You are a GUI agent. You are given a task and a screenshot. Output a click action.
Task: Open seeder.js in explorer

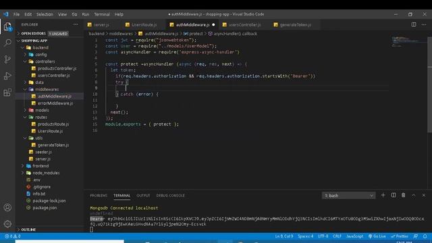43,152
